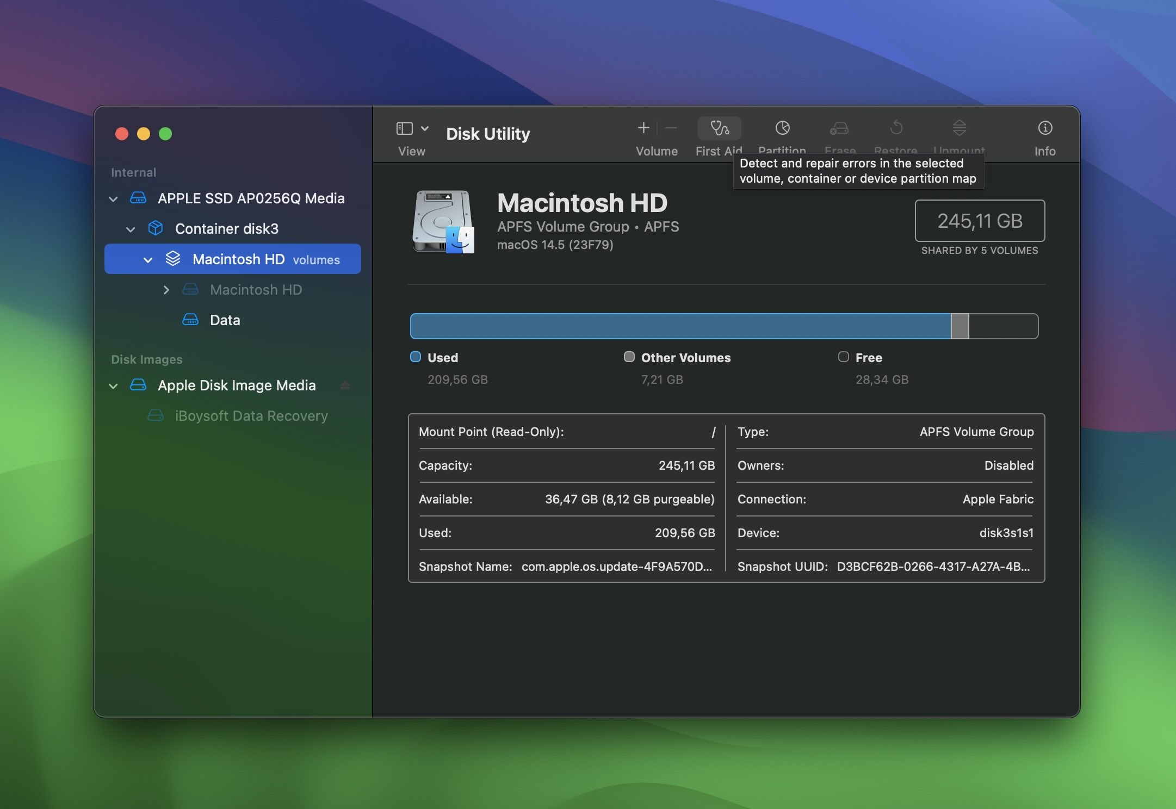Click the 245,11 GB capacity box
Image resolution: width=1176 pixels, height=809 pixels.
tap(980, 221)
